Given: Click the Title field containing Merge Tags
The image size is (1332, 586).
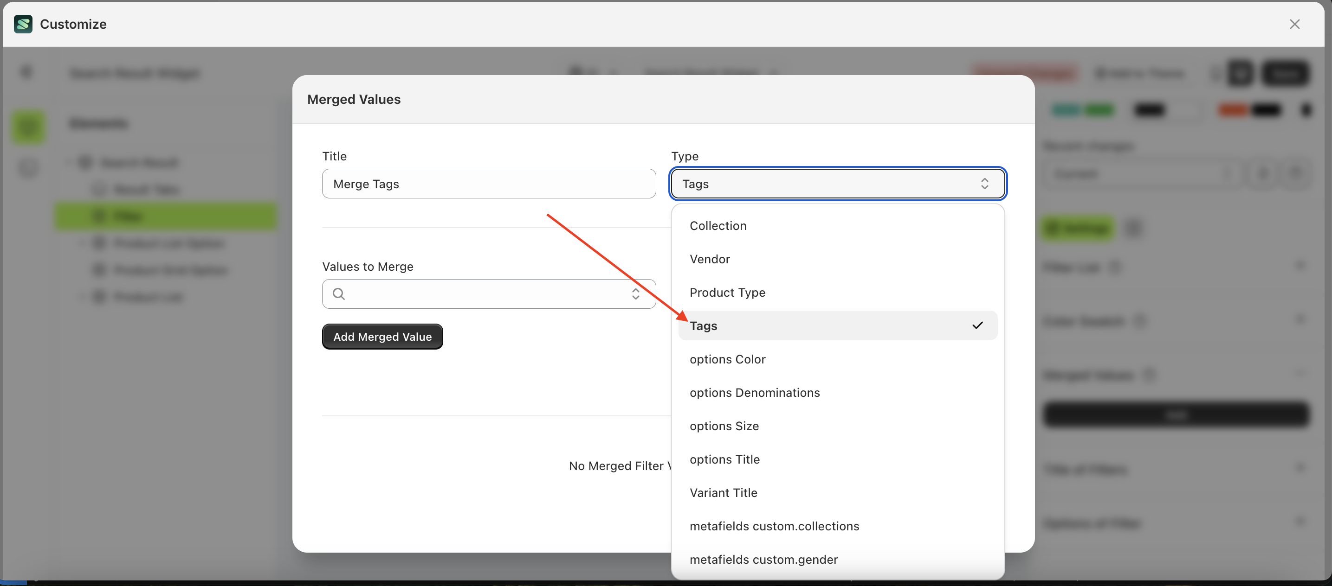Looking at the screenshot, I should [488, 184].
